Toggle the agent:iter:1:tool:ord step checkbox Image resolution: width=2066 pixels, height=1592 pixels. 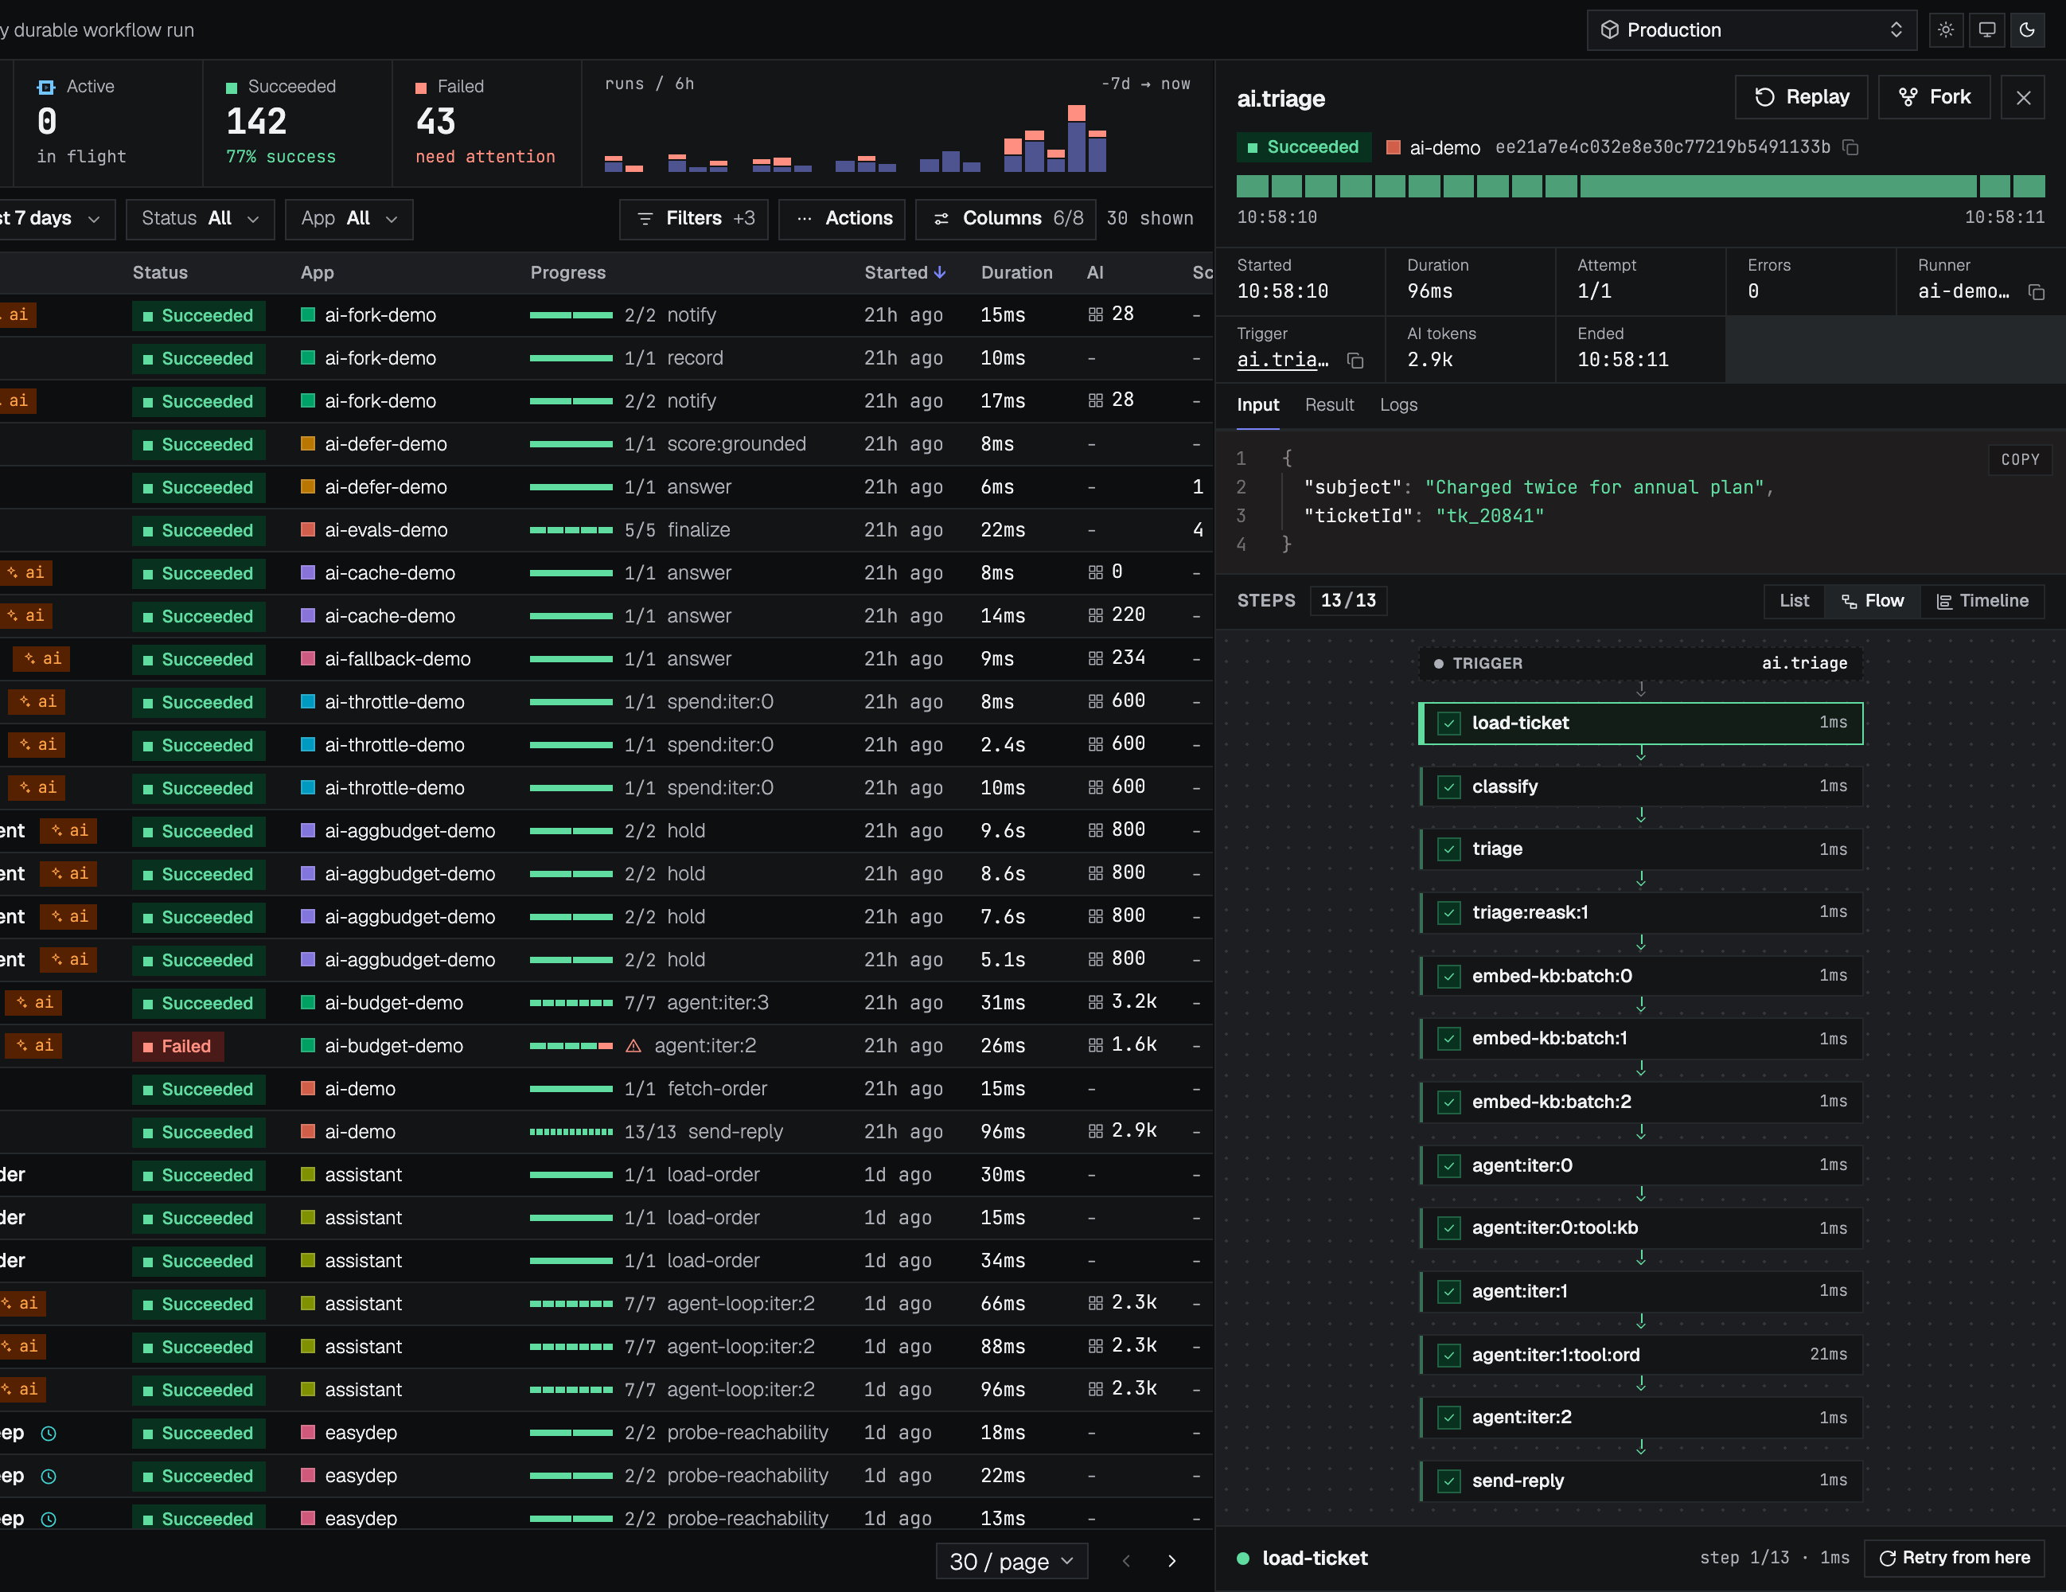1448,1355
